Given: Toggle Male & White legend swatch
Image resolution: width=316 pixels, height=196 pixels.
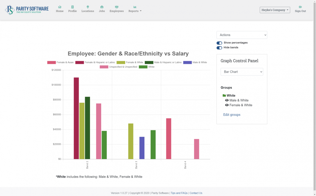Looking at the screenshot, I should [187, 63].
